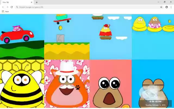Click the orange cat Pou with white hat
174x109 pixels.
(x=67, y=84)
